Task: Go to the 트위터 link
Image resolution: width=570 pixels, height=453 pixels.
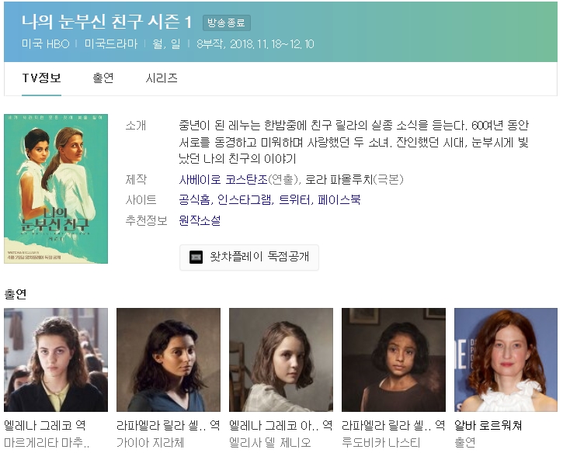Action: [x=294, y=200]
